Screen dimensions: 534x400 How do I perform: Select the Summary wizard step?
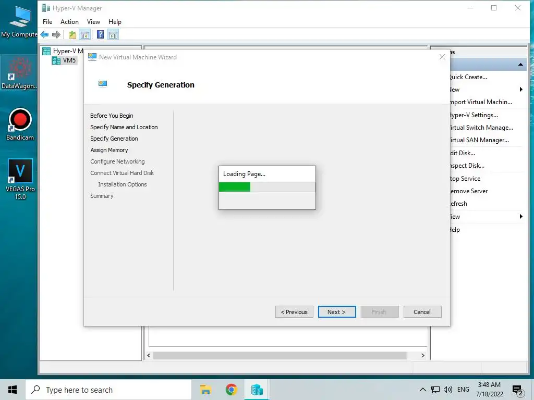pos(102,196)
